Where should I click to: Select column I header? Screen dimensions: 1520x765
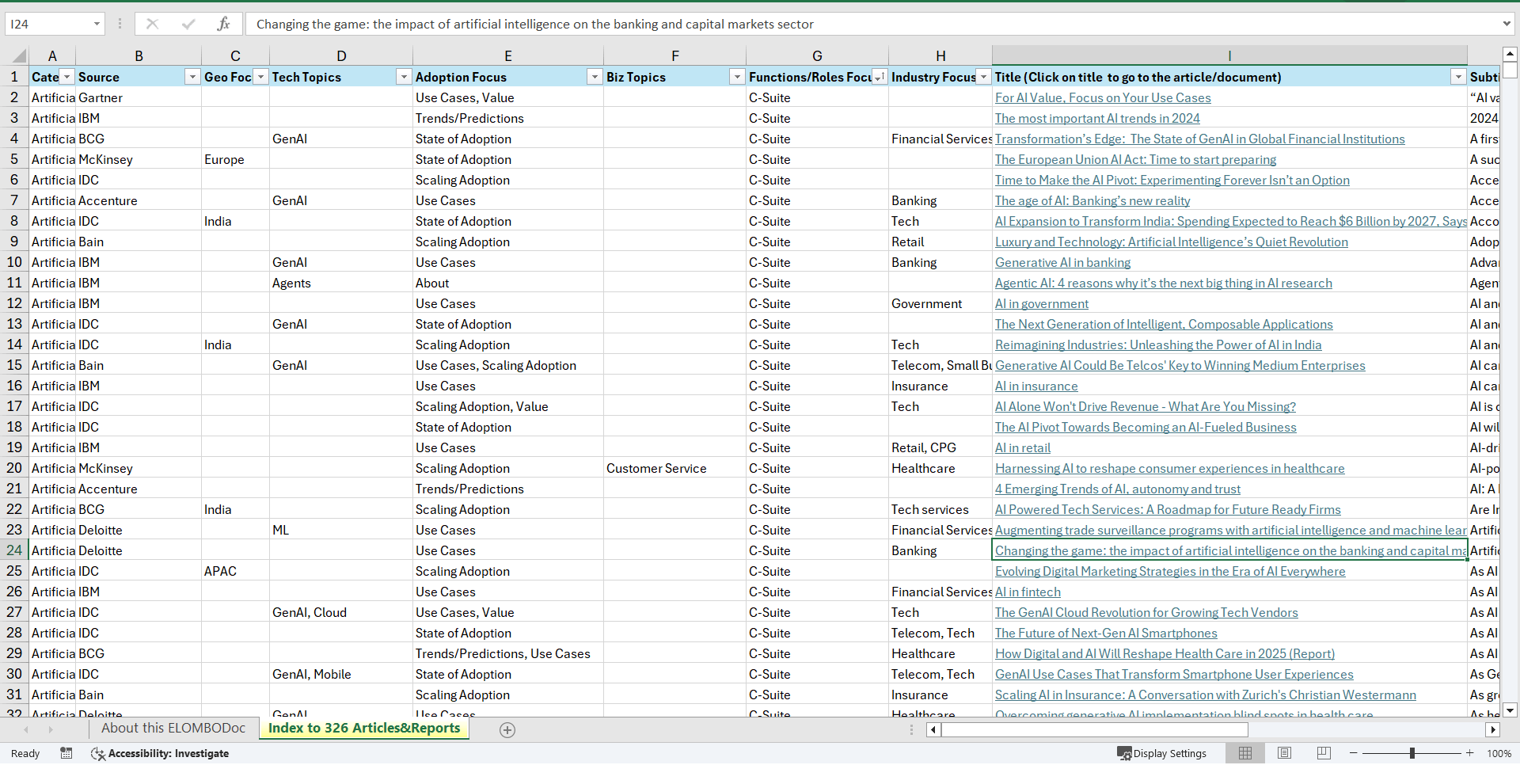(1229, 55)
